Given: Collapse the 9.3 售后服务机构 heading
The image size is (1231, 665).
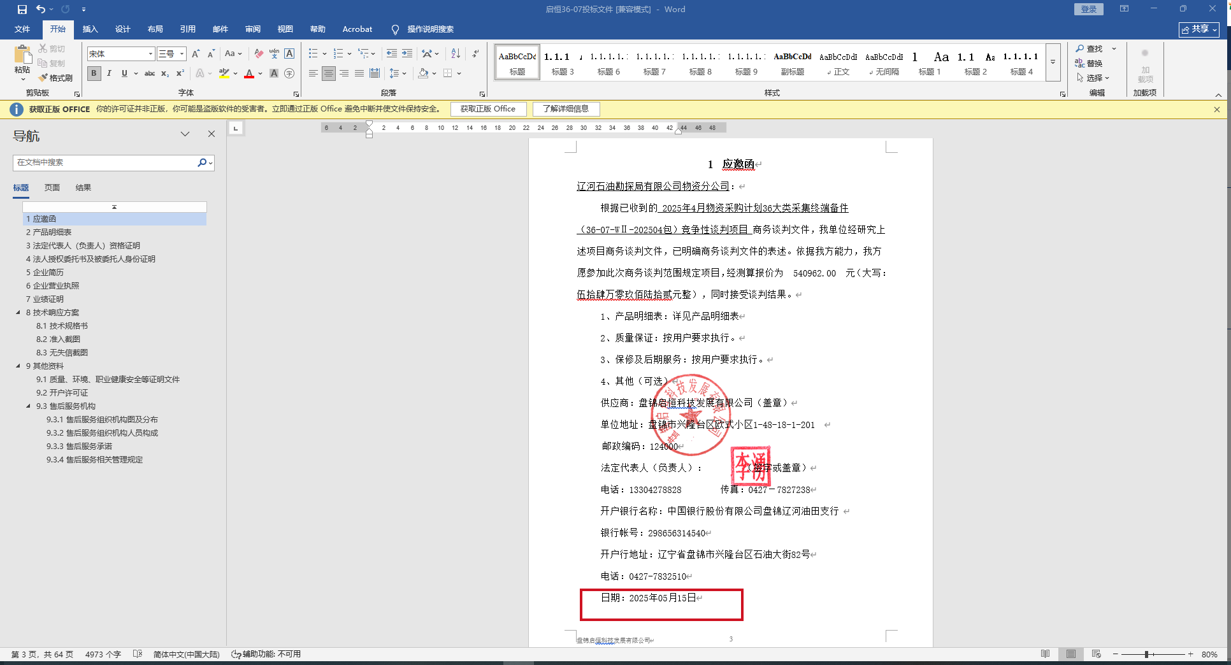Looking at the screenshot, I should [x=28, y=406].
